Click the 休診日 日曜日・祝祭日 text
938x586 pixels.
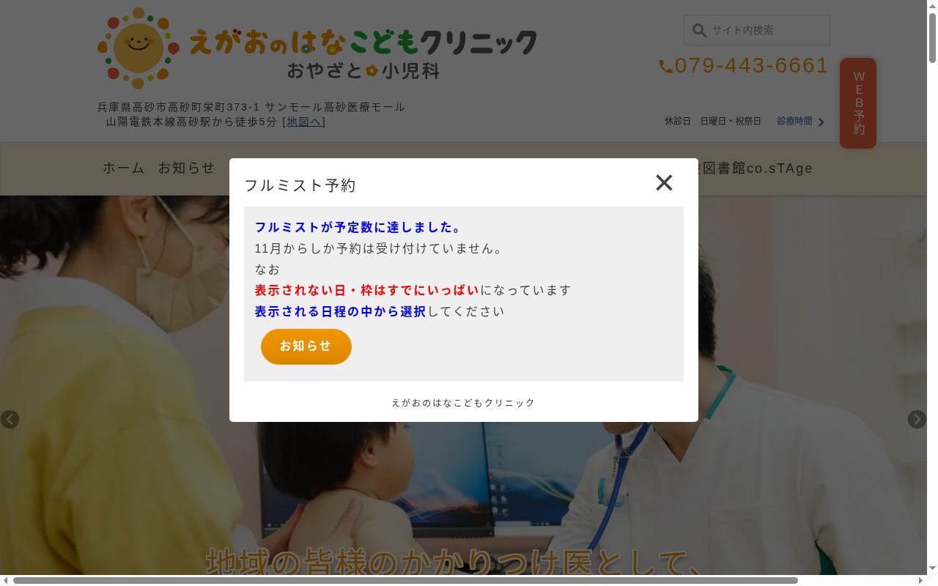click(713, 122)
